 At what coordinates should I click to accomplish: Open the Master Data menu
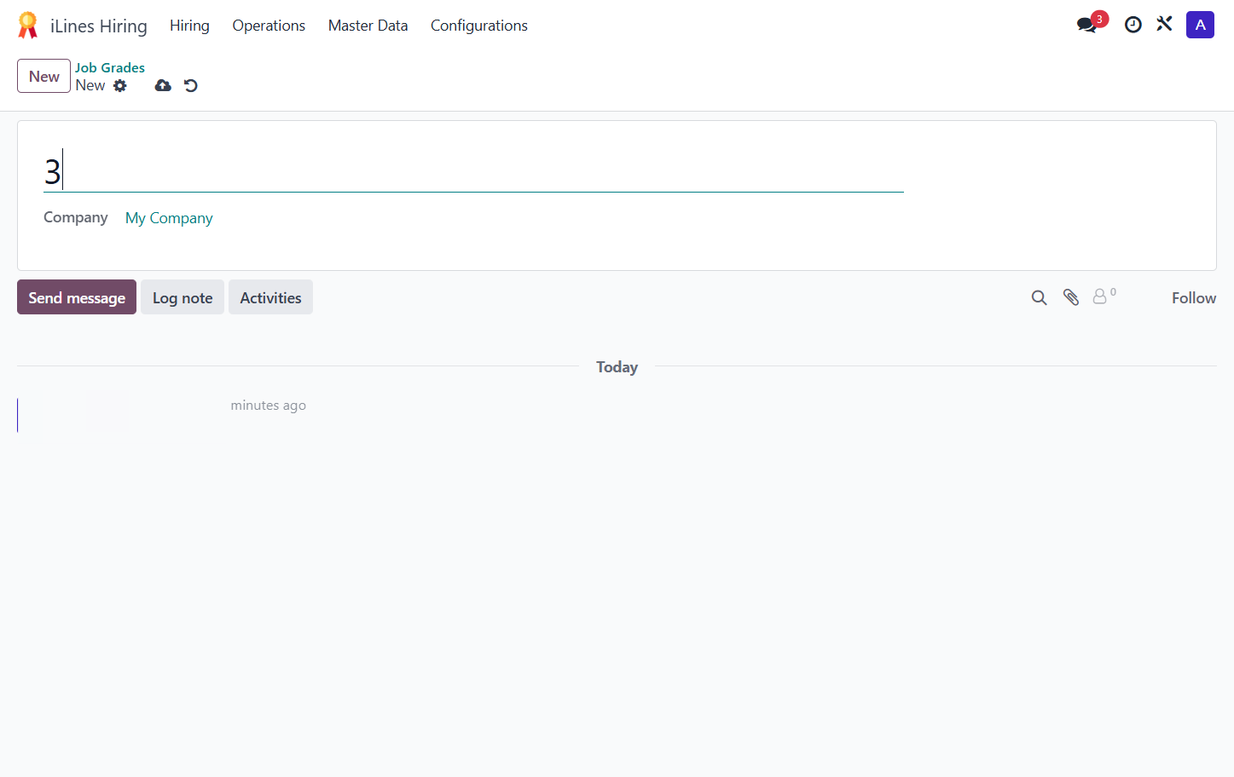pyautogui.click(x=368, y=26)
